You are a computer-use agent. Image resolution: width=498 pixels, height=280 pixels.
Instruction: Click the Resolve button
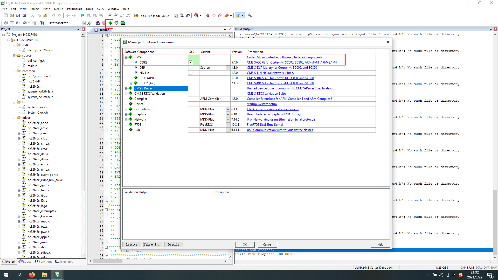pyautogui.click(x=132, y=244)
